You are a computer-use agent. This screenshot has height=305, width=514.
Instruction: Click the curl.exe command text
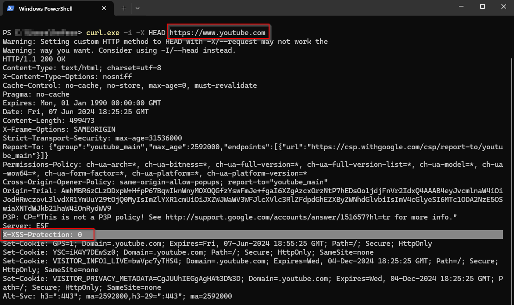pyautogui.click(x=102, y=33)
